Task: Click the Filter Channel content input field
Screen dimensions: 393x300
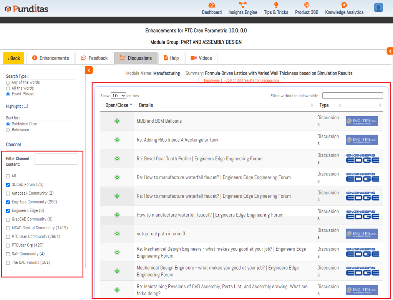Action: coord(56,159)
